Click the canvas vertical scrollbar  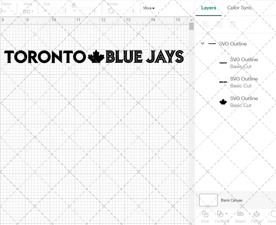pos(191,26)
